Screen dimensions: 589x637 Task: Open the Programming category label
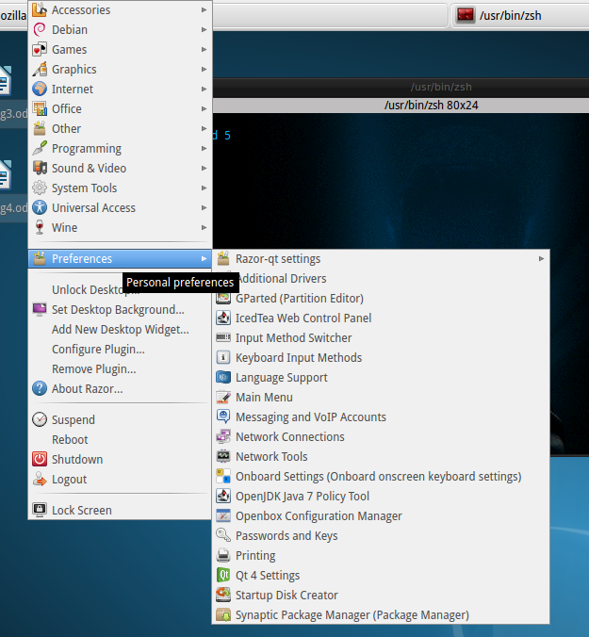click(87, 149)
